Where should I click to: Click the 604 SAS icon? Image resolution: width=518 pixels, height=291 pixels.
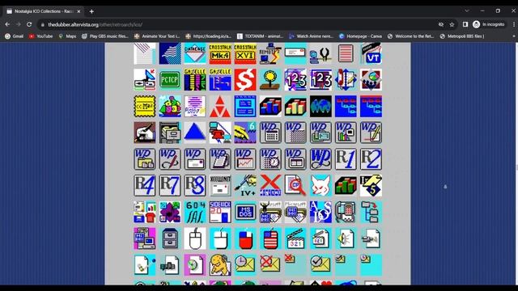195,212
